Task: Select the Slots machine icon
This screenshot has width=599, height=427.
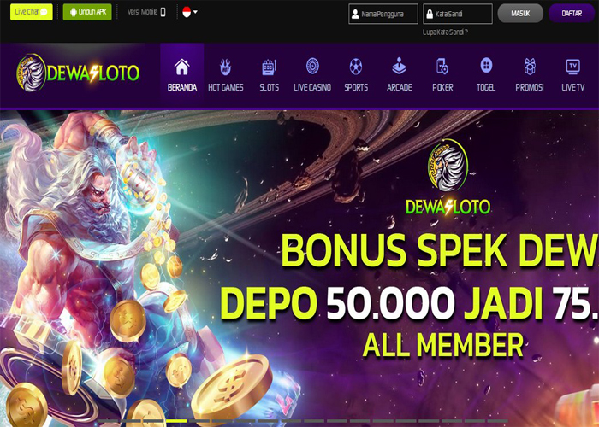Action: click(x=270, y=67)
